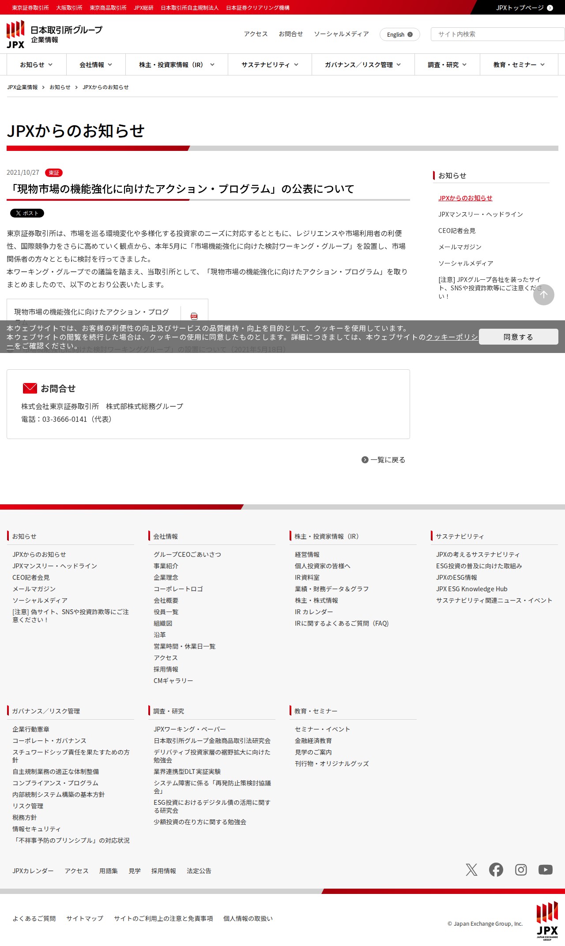Screen dimensions: 565x946
Task: Open footer link JPXワーキング・ペーパー
Action: click(x=190, y=729)
